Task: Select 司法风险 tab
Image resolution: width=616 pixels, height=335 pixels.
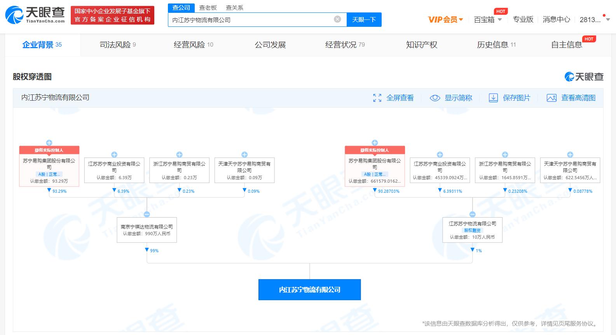Action: 118,45
